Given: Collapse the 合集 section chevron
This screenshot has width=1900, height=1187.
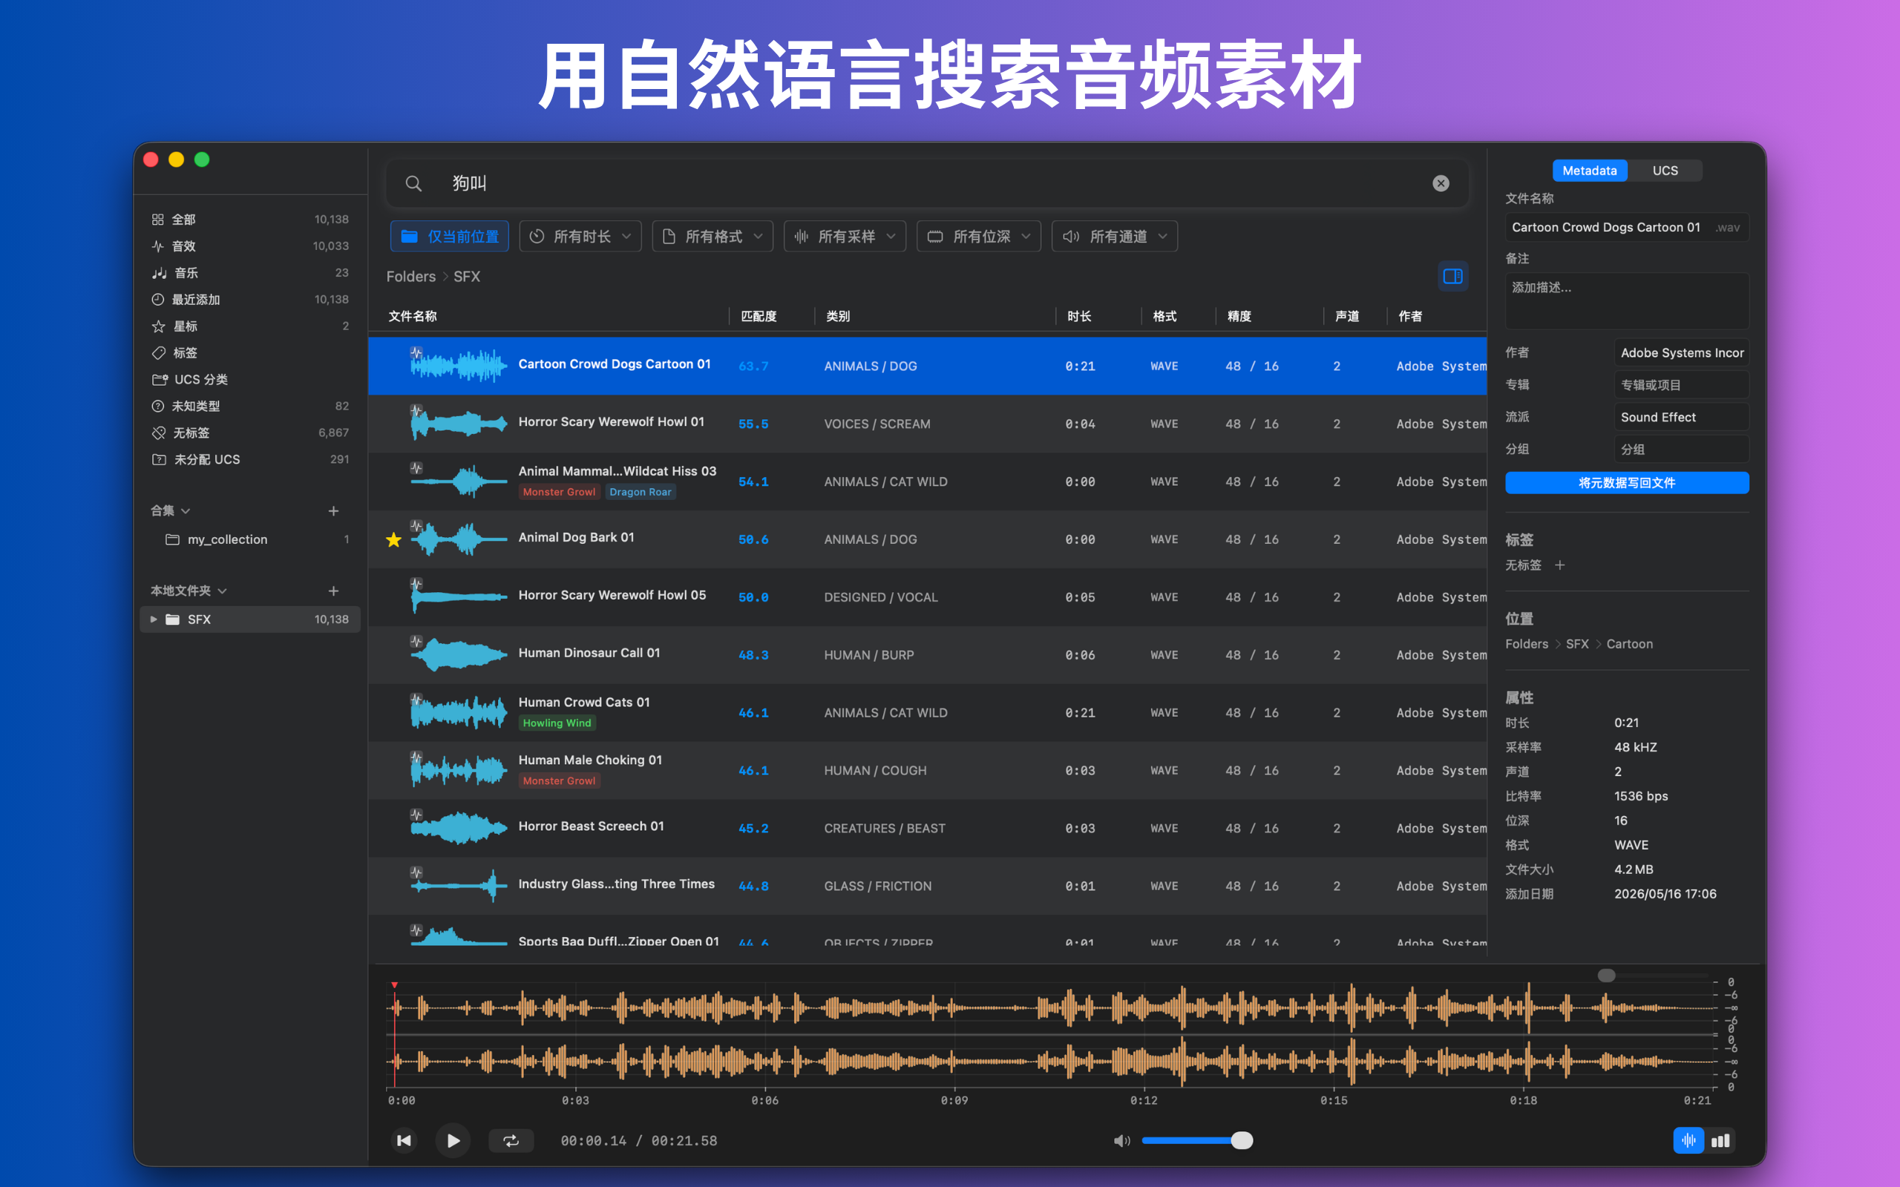Looking at the screenshot, I should (x=186, y=511).
